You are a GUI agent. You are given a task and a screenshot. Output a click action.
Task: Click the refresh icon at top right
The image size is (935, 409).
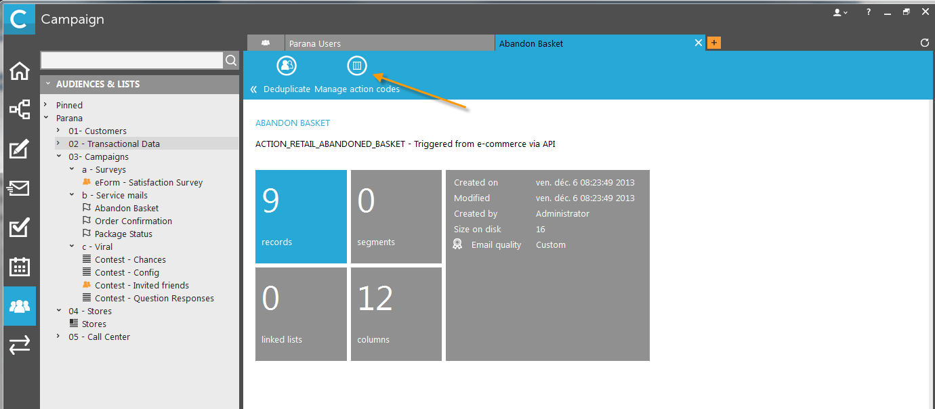tap(925, 43)
